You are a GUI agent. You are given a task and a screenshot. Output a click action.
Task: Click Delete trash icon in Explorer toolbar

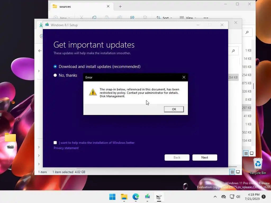click(x=145, y=17)
